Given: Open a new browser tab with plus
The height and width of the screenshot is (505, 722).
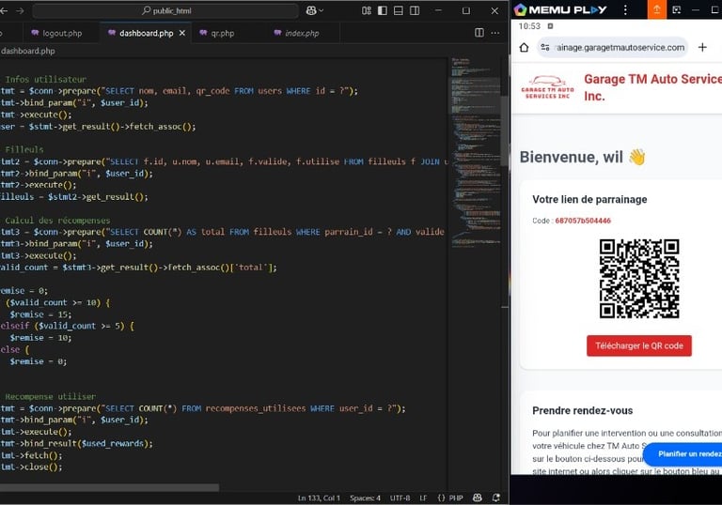Looking at the screenshot, I should (x=702, y=47).
